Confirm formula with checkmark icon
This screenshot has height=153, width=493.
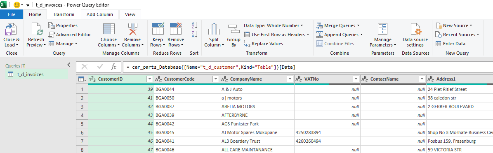(100, 67)
